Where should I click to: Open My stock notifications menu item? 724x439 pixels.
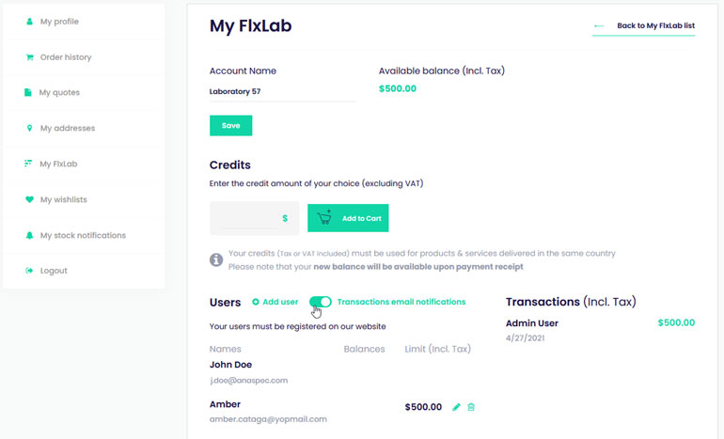point(83,235)
